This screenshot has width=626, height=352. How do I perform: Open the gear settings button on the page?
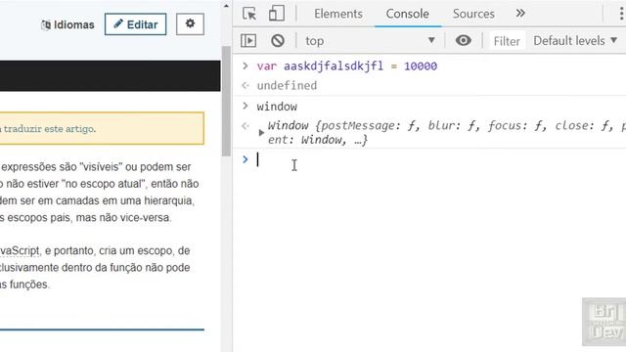tap(190, 23)
